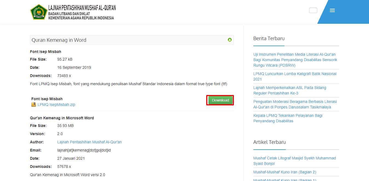Click the zip archive file icon
Image resolution: width=369 pixels, height=181 pixels.
click(34, 105)
